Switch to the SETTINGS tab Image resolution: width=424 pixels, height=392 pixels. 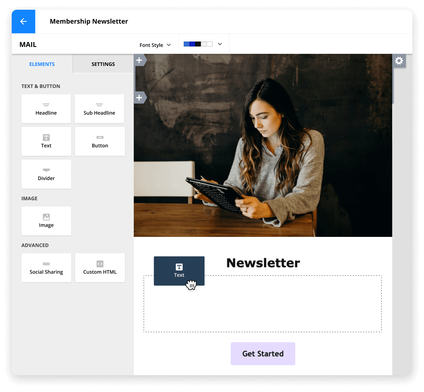[x=103, y=64]
